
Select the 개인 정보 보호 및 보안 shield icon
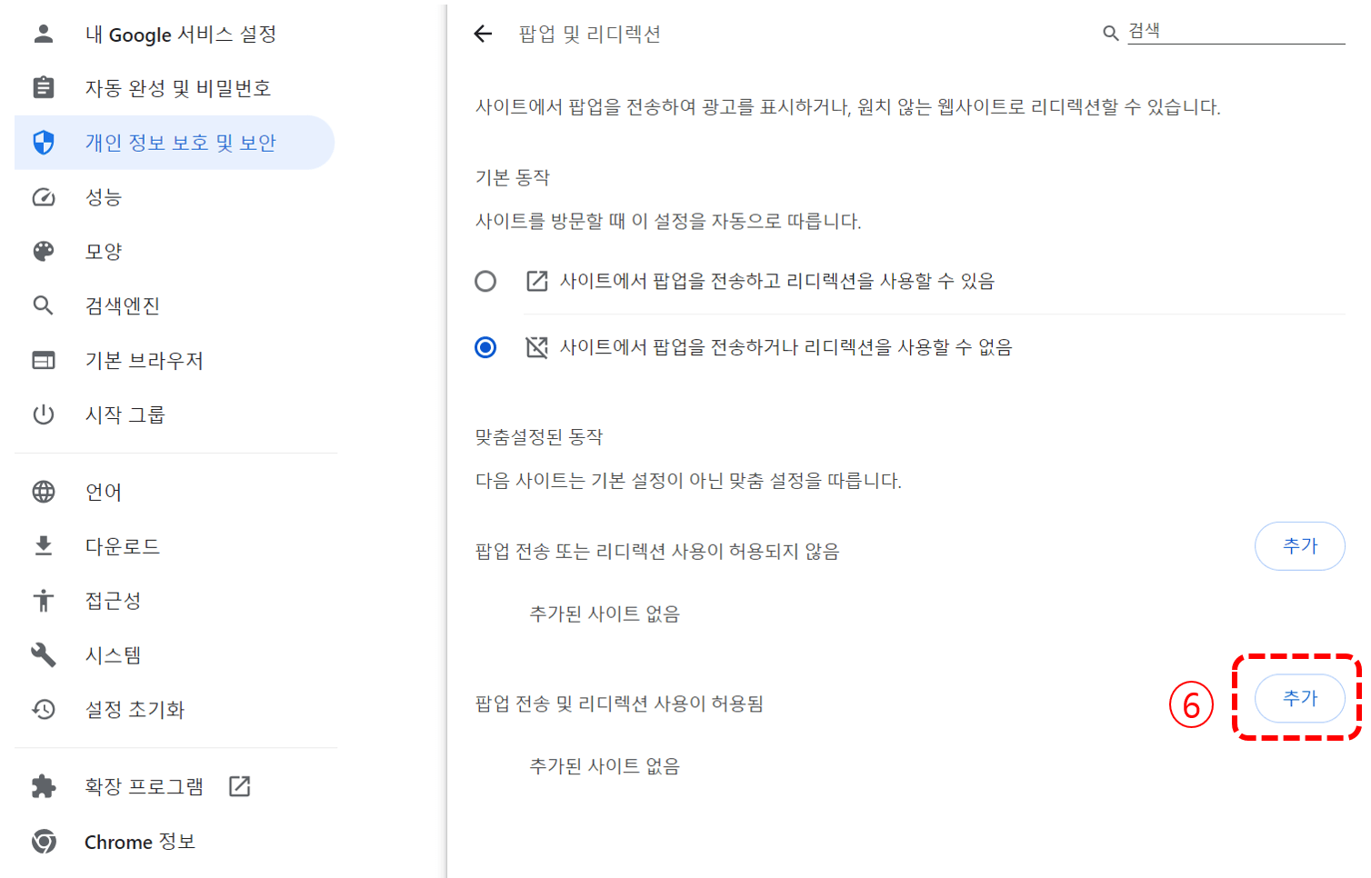(x=43, y=142)
